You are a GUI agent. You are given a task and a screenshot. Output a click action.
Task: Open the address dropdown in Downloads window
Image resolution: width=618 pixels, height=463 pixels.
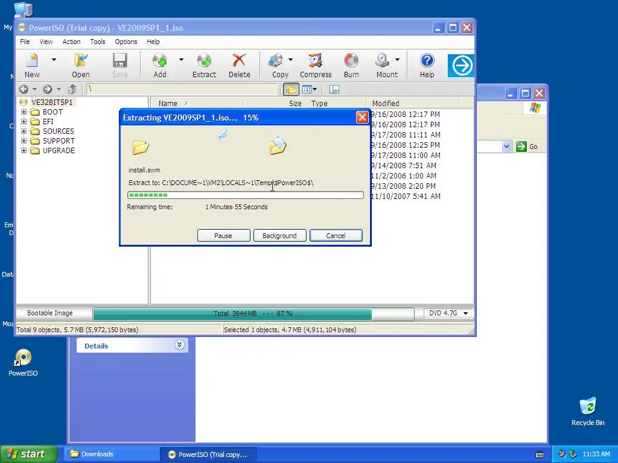(506, 146)
